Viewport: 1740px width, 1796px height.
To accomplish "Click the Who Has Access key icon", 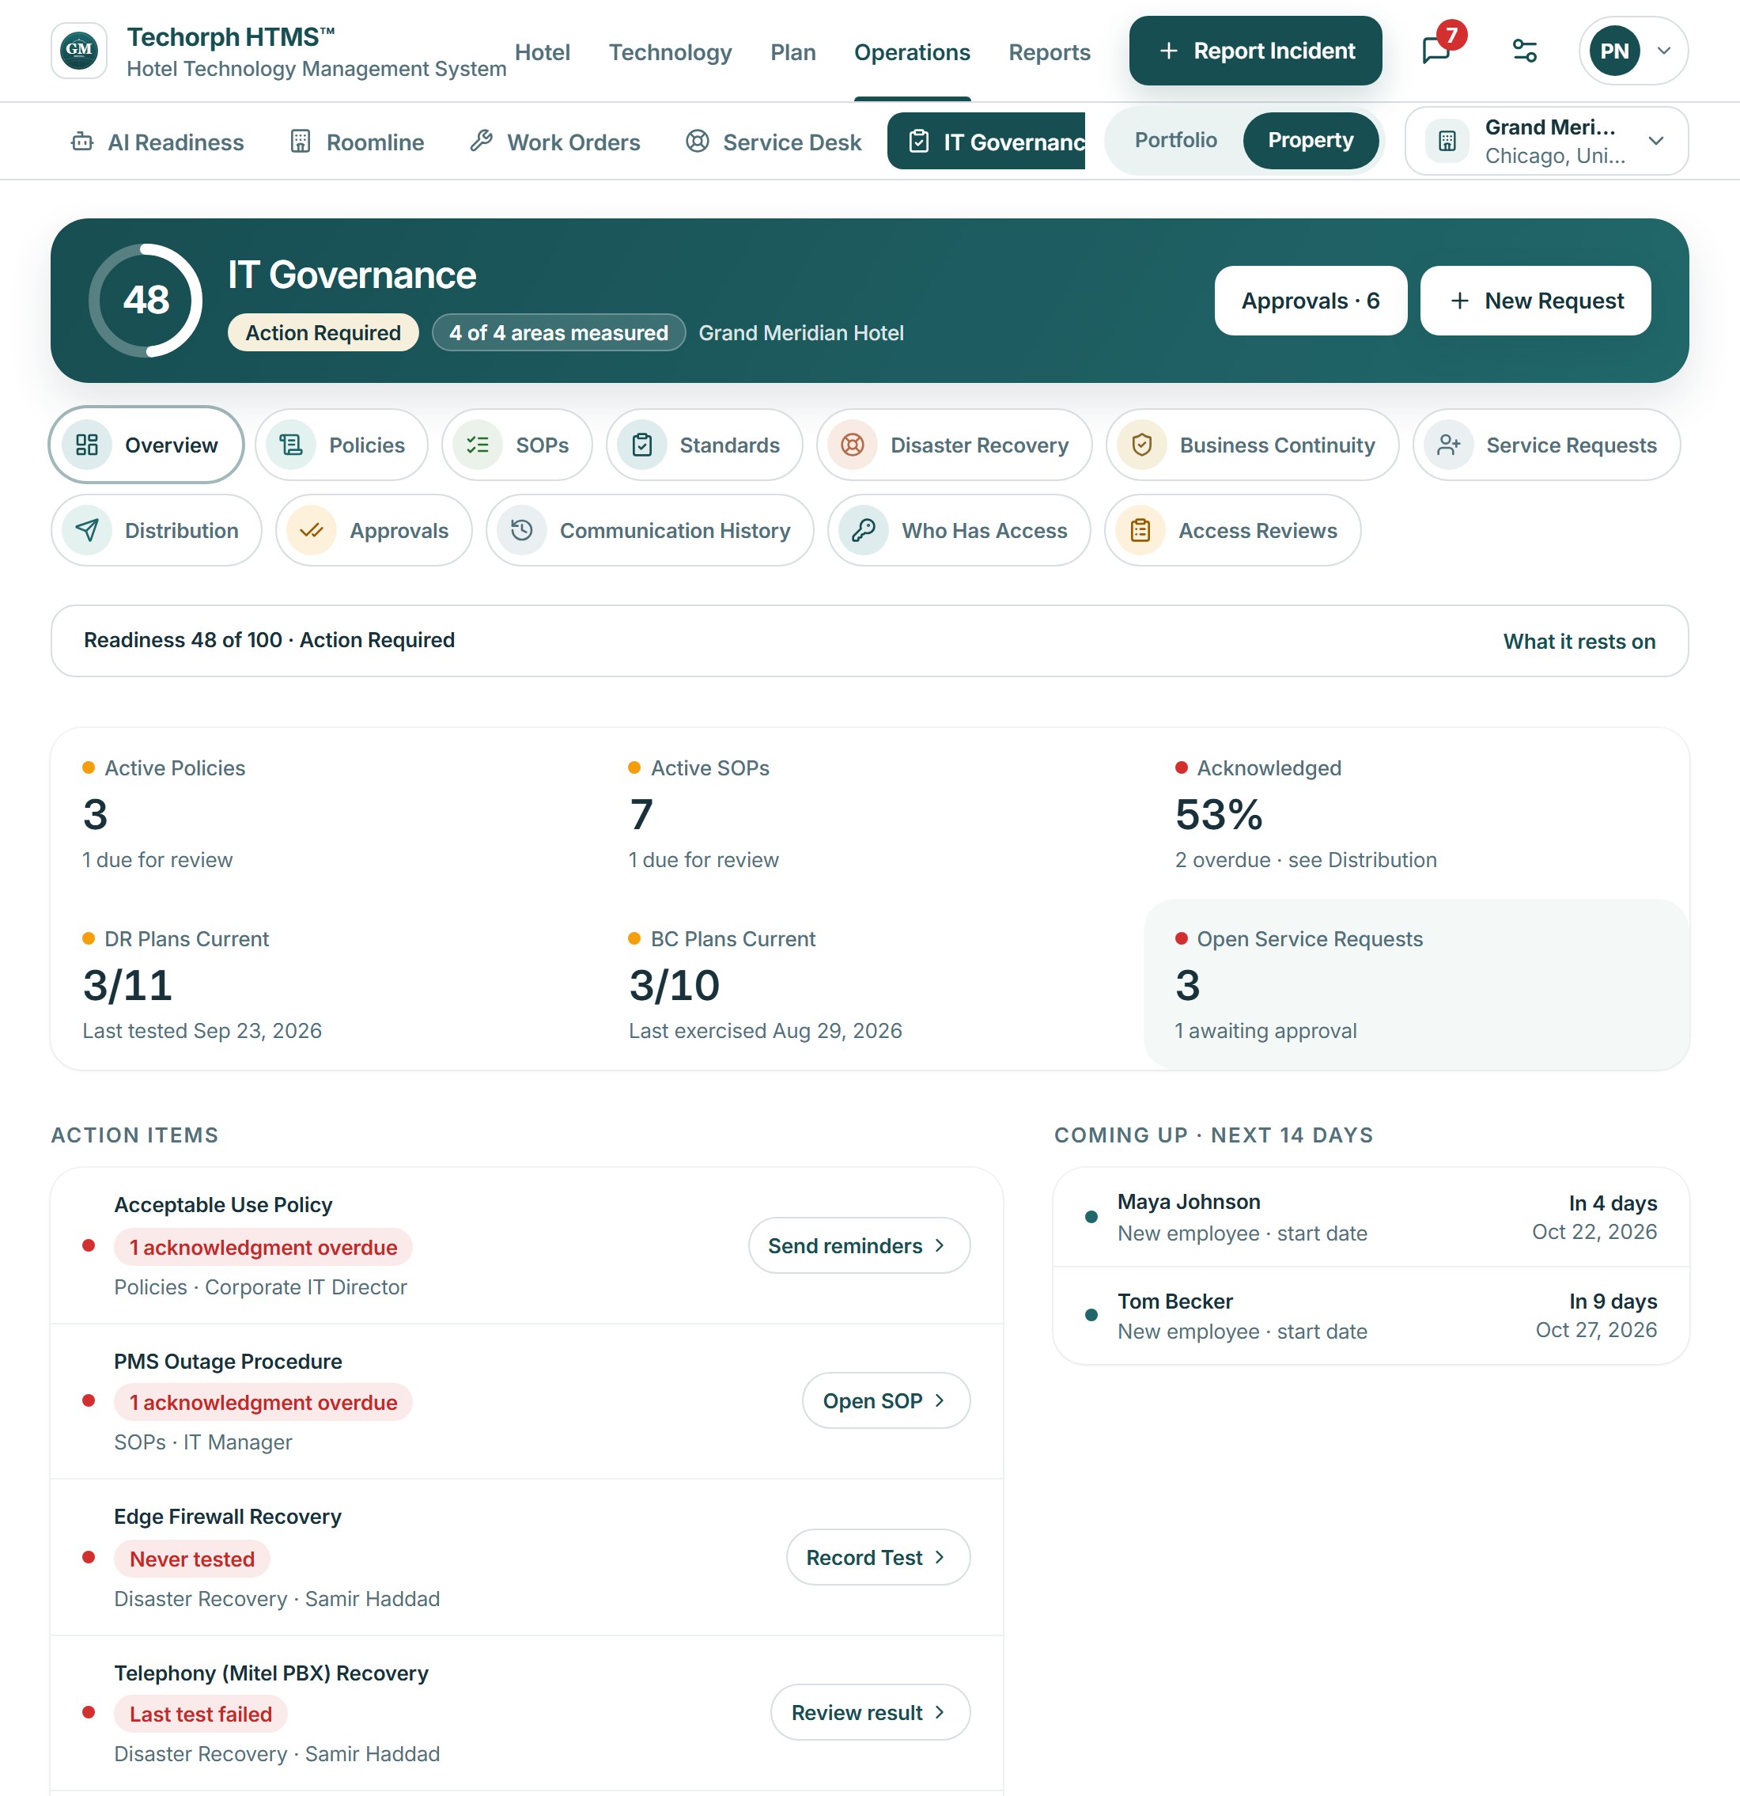I will (864, 531).
